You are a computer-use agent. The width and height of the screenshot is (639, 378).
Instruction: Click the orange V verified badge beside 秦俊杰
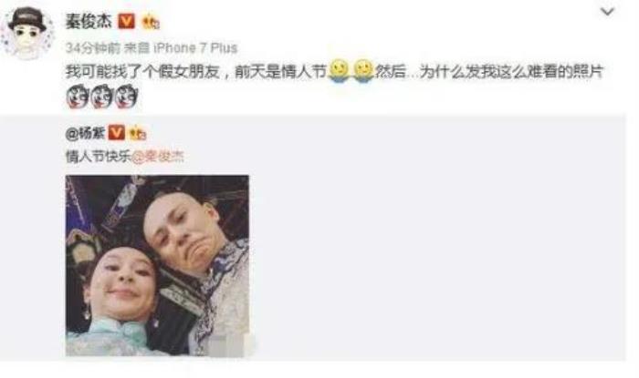pyautogui.click(x=126, y=21)
